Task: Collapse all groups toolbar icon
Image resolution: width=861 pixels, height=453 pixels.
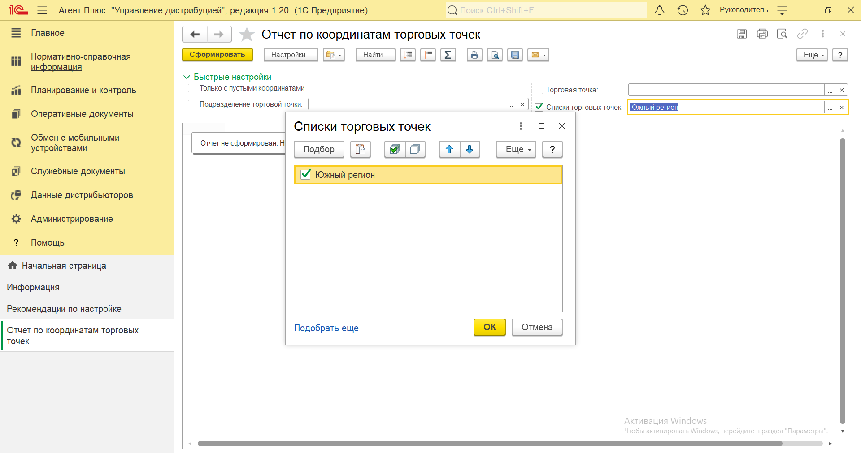Action: pos(428,55)
